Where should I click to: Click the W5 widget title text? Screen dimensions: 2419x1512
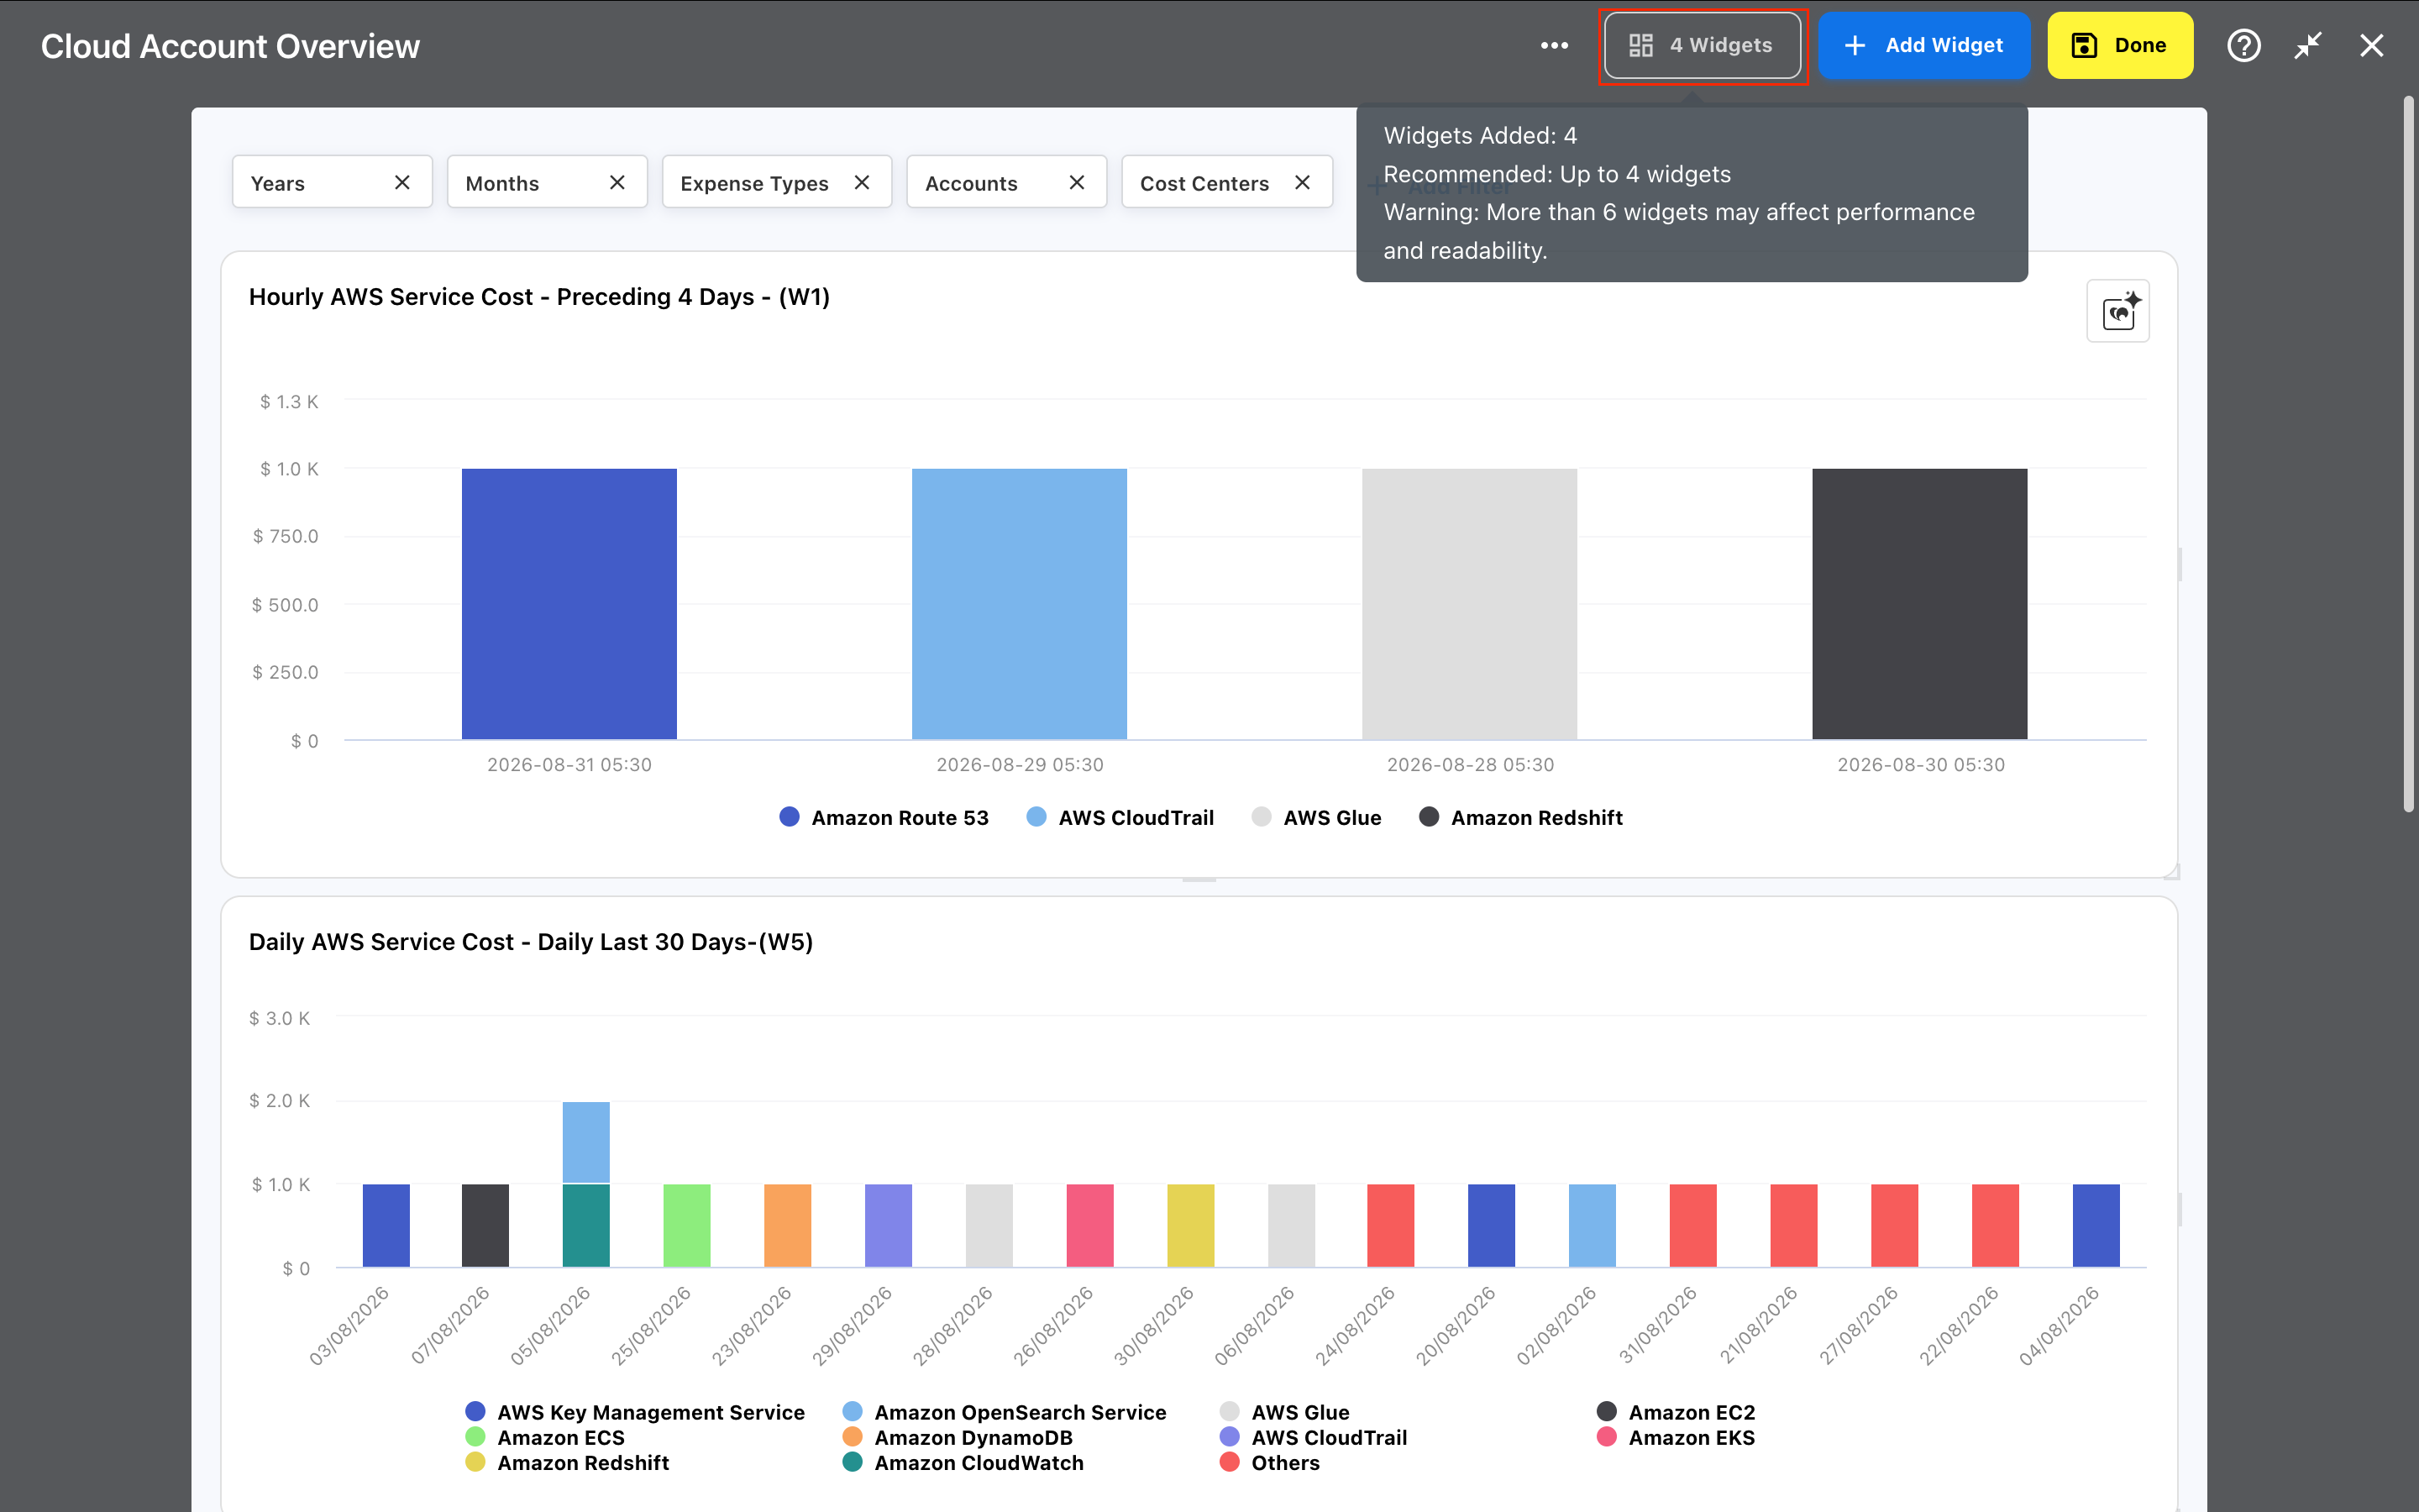531,942
